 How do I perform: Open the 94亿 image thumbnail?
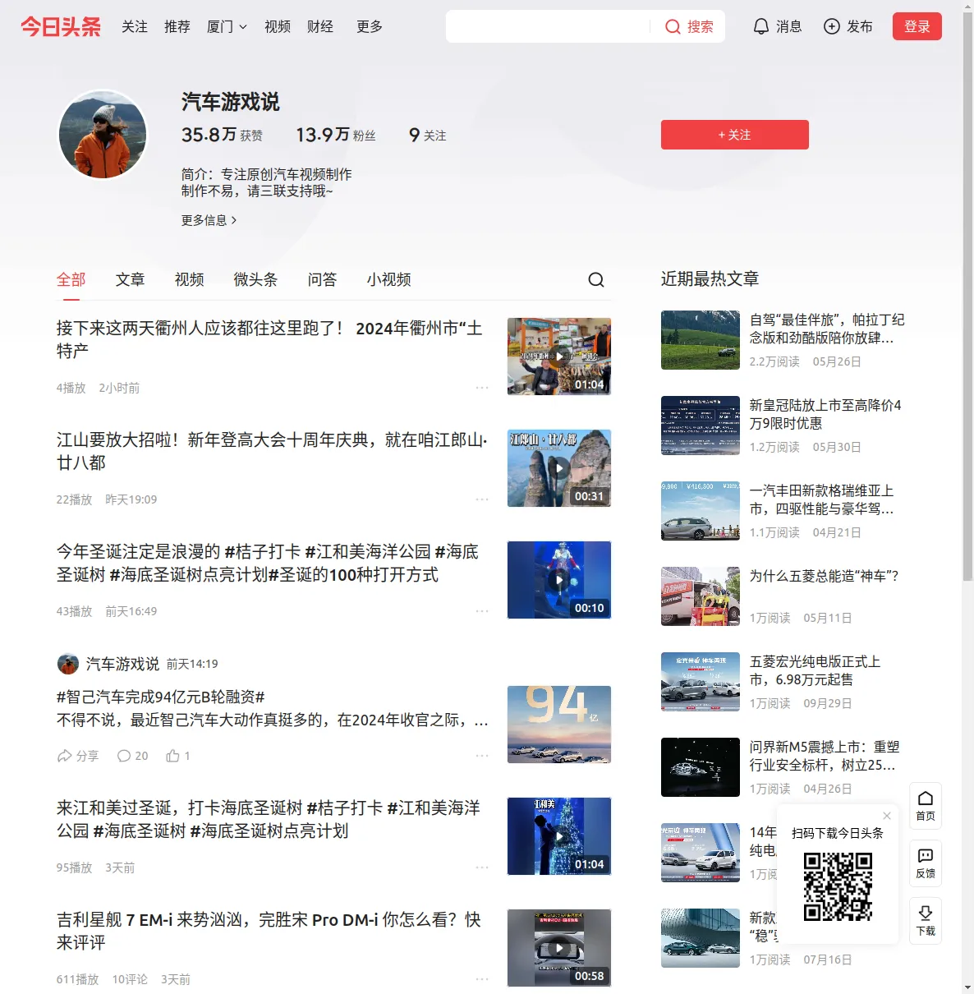[559, 725]
